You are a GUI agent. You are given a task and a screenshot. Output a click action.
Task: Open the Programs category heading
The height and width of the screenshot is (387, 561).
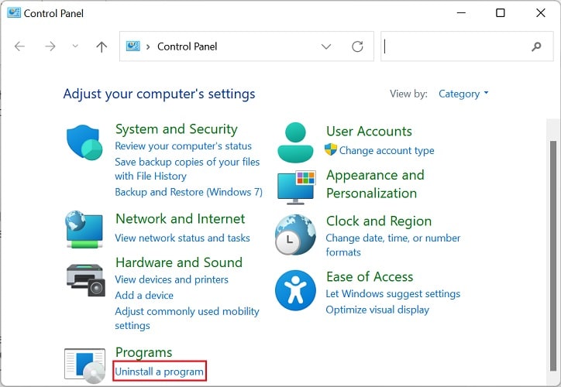144,352
